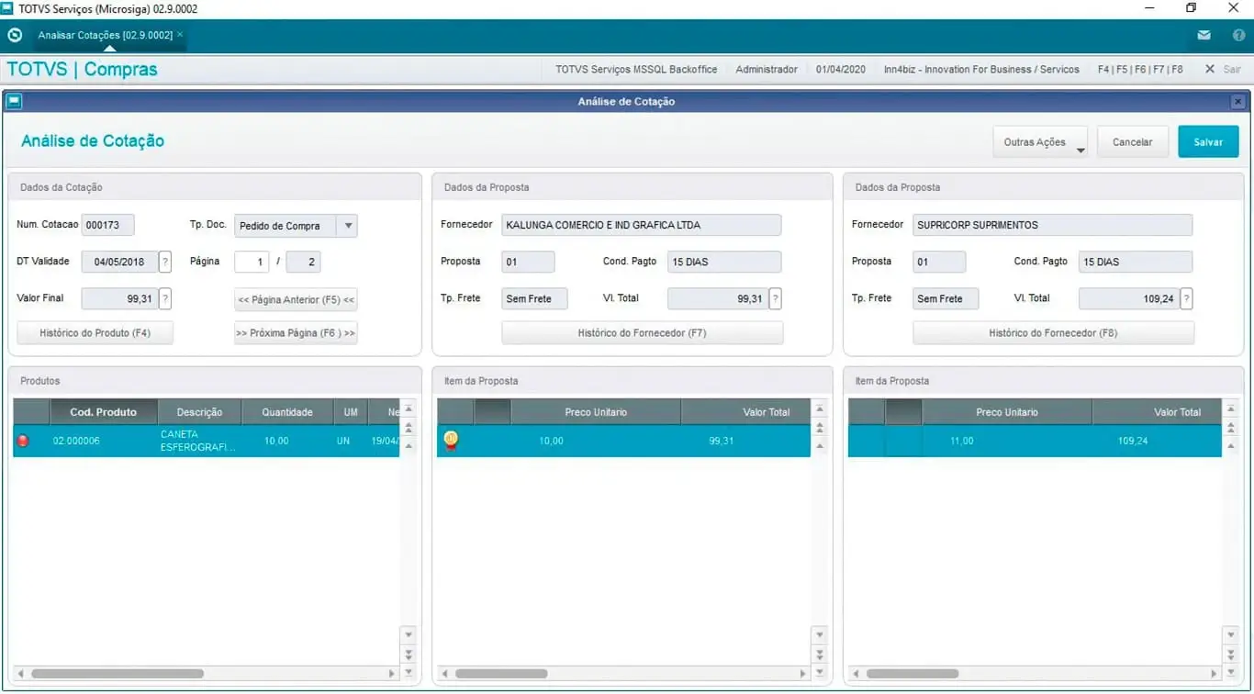Click the Supricorp Valor Total column header

pyautogui.click(x=1158, y=412)
